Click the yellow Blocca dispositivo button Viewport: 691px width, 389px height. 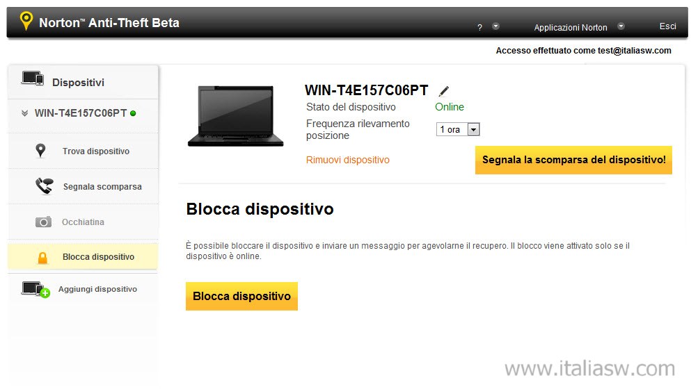(x=241, y=296)
